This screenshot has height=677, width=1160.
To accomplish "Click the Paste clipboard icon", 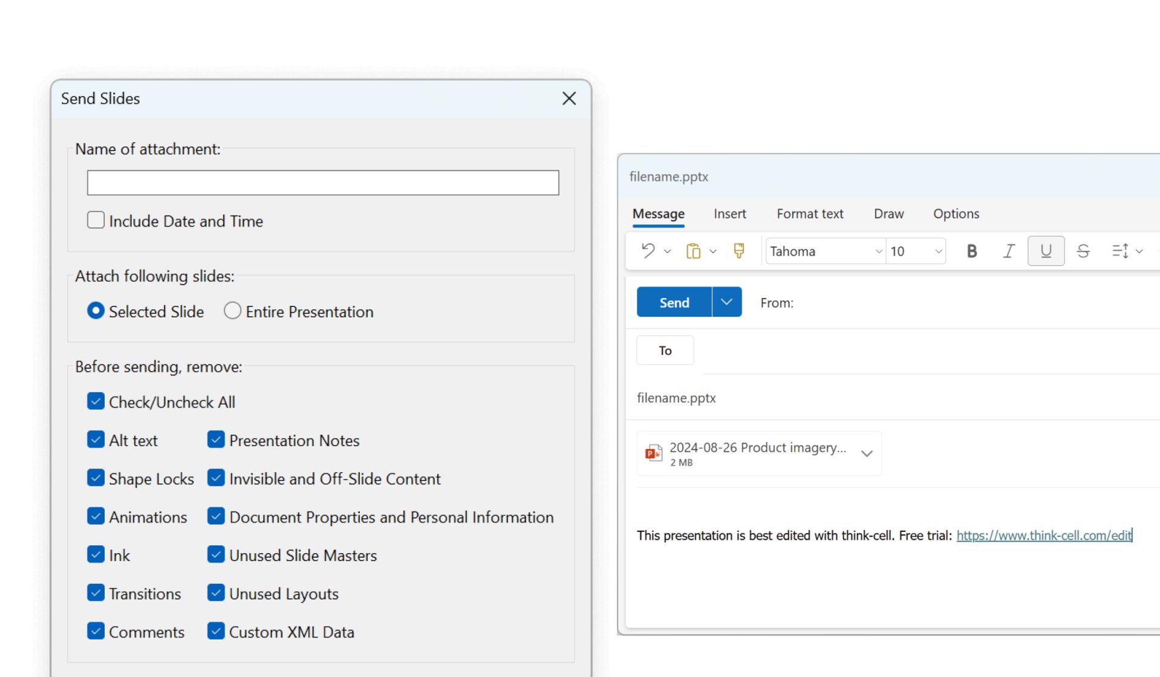I will (x=693, y=251).
